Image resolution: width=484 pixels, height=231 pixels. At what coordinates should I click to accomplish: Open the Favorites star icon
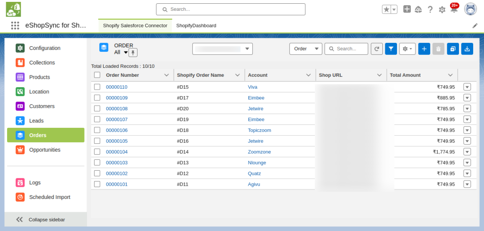386,9
